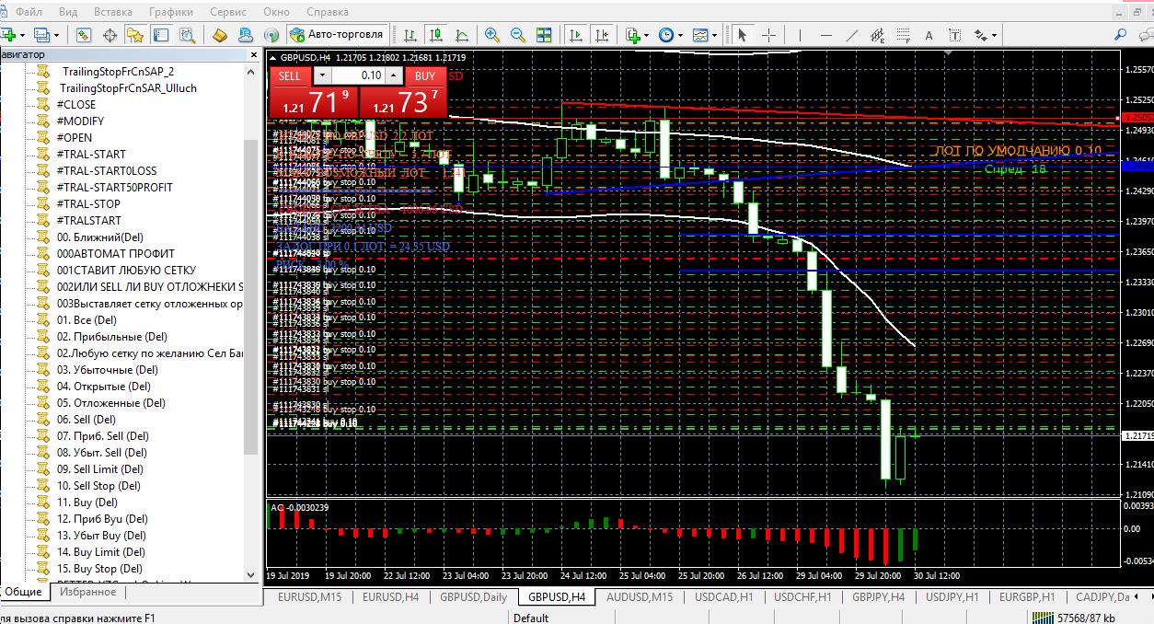Image resolution: width=1154 pixels, height=624 pixels.
Task: Increase lot volume with the up arrow
Action: (x=394, y=75)
